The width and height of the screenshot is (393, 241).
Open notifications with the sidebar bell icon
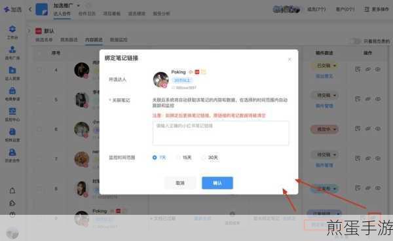point(12,191)
